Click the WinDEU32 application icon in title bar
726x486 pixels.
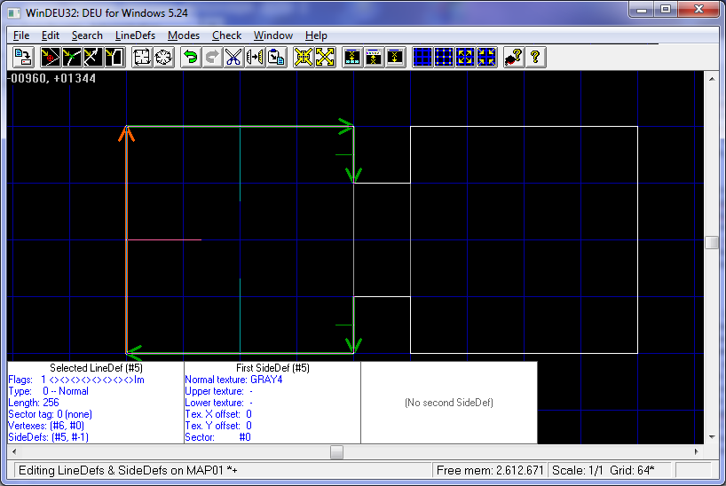(14, 13)
